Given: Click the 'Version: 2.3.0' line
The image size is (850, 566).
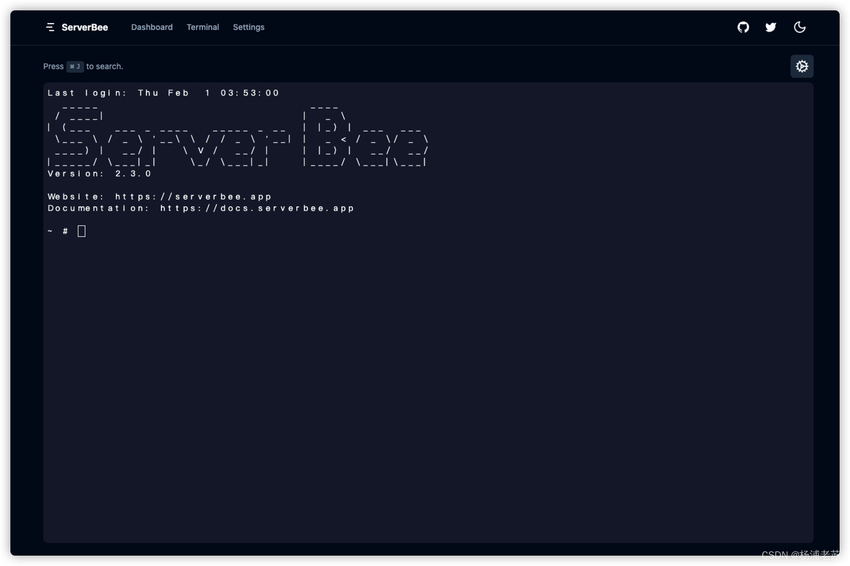Looking at the screenshot, I should tap(99, 174).
